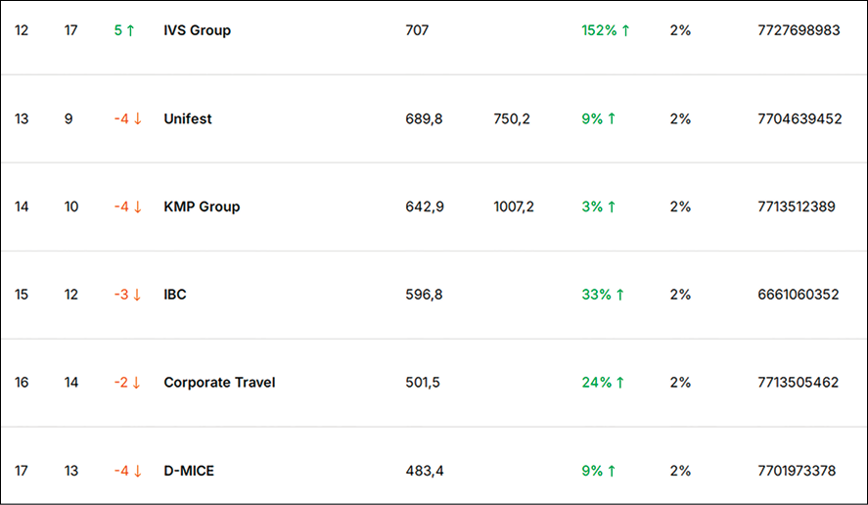Click the green 5 up arrow indicator
The width and height of the screenshot is (868, 505).
tap(124, 30)
